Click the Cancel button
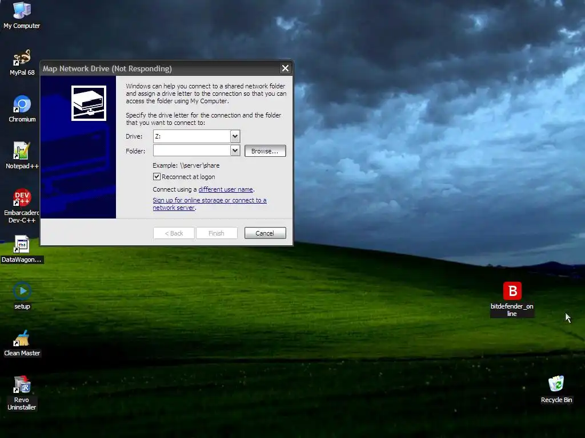This screenshot has height=438, width=585. (x=265, y=233)
